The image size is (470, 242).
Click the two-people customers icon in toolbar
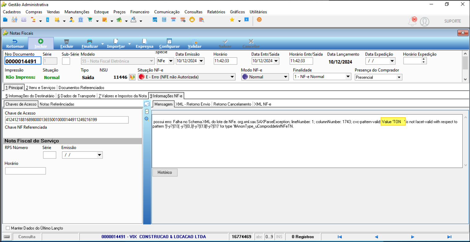click(14, 20)
